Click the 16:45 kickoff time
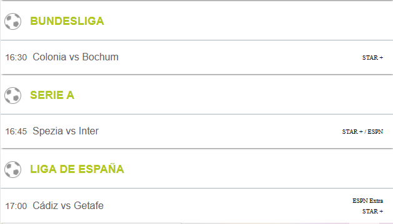The image size is (393, 224). tap(16, 132)
